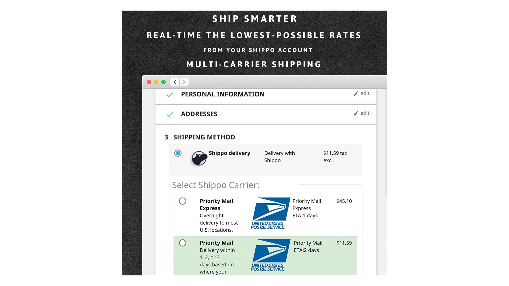The image size is (509, 286).
Task: Click the USPS logo in the green Priority Mail row
Action: pyautogui.click(x=270, y=255)
